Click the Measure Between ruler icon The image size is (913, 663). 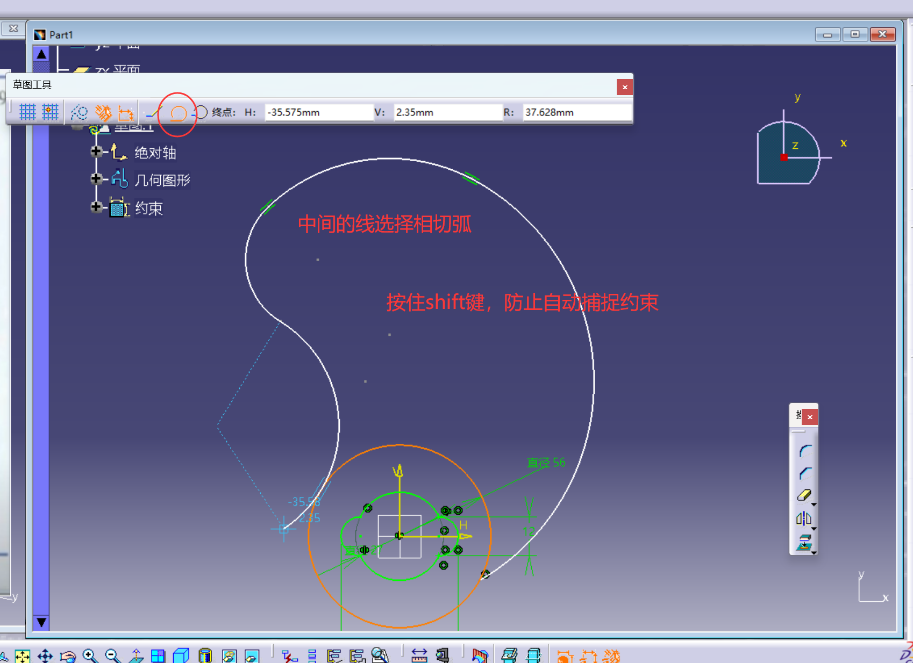tap(419, 656)
